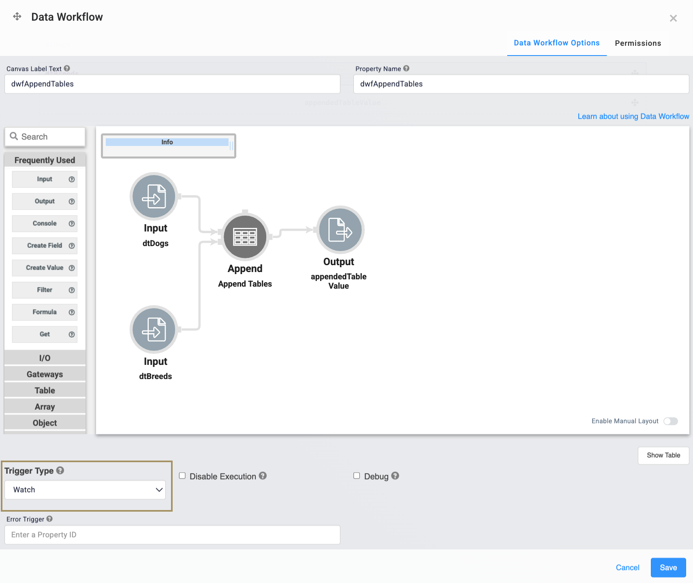Click the help icon beside Create Field operator
The height and width of the screenshot is (583, 693).
[x=72, y=246]
